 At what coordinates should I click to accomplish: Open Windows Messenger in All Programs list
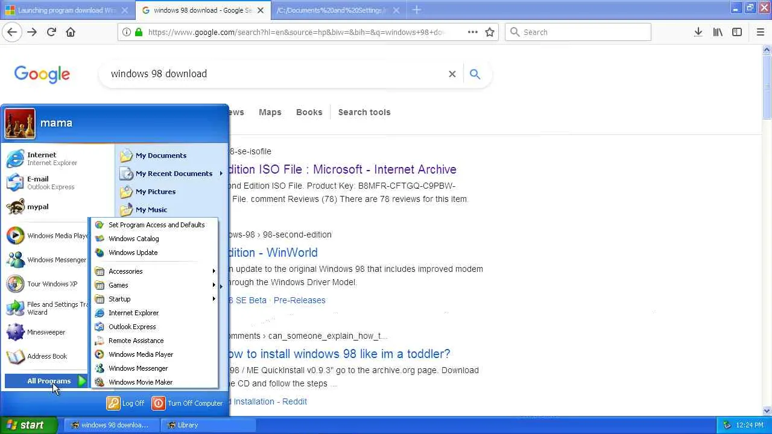click(154, 368)
